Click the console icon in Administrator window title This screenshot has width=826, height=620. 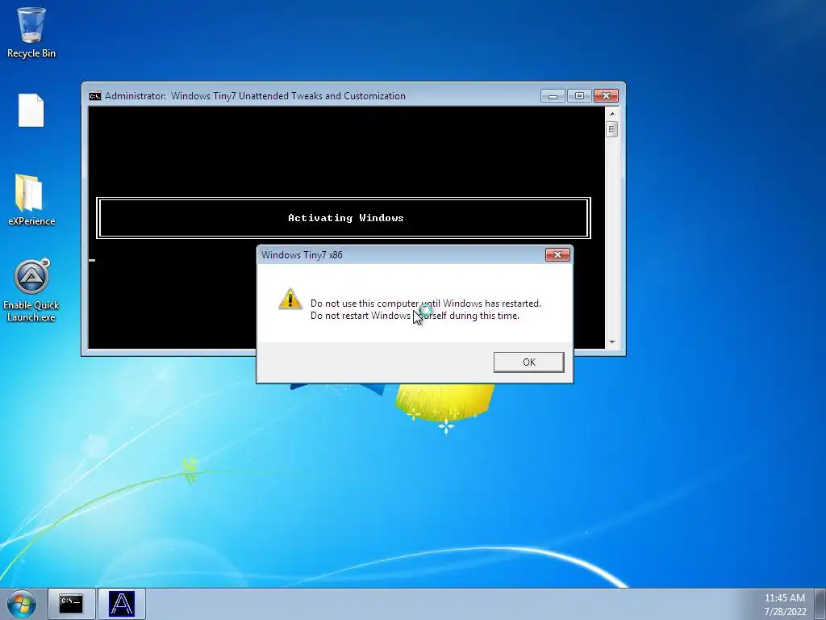95,96
